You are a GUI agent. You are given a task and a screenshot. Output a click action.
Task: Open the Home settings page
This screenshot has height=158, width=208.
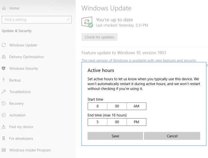coord(14,8)
